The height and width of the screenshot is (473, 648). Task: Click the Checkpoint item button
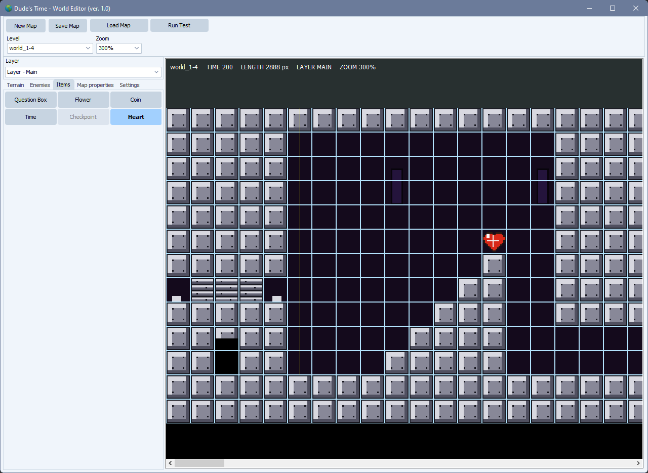pyautogui.click(x=84, y=117)
